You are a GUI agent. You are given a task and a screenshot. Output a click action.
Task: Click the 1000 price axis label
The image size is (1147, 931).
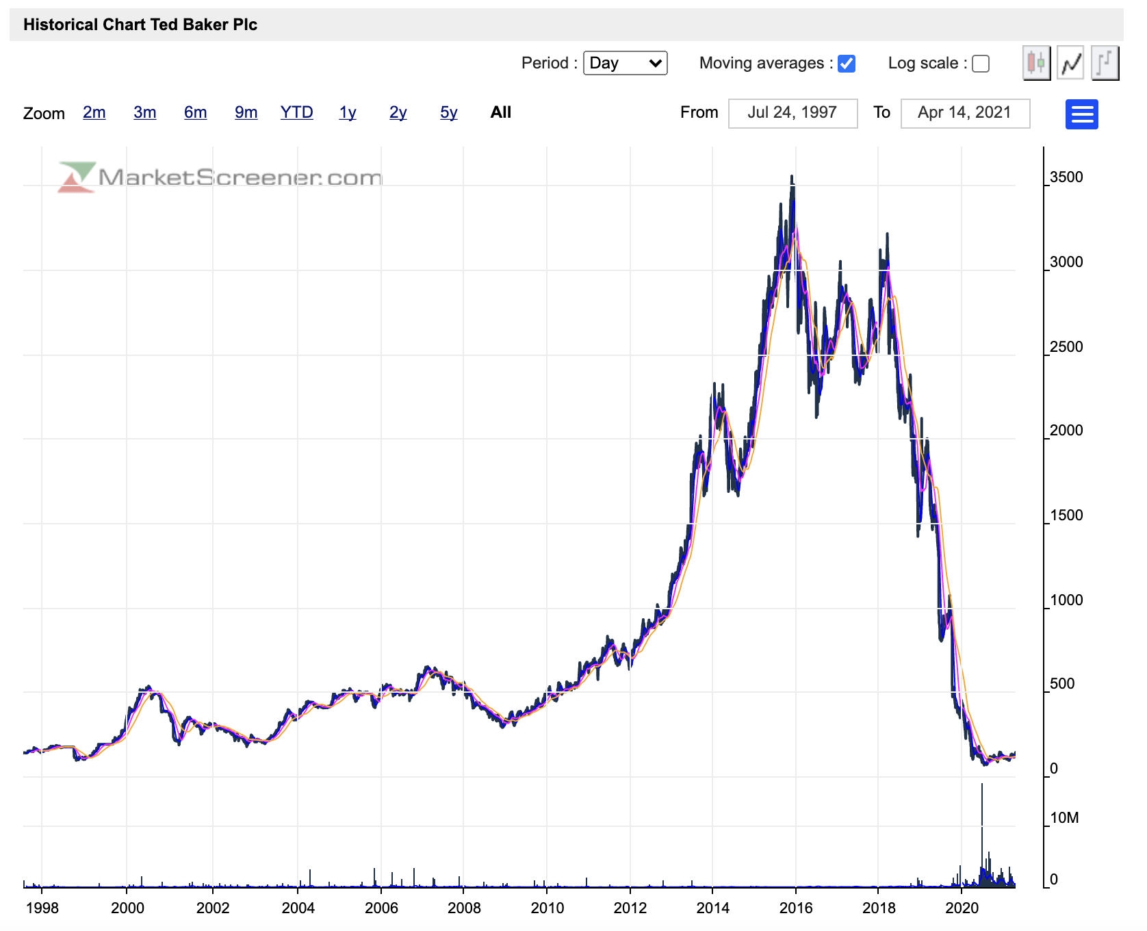tap(1066, 600)
